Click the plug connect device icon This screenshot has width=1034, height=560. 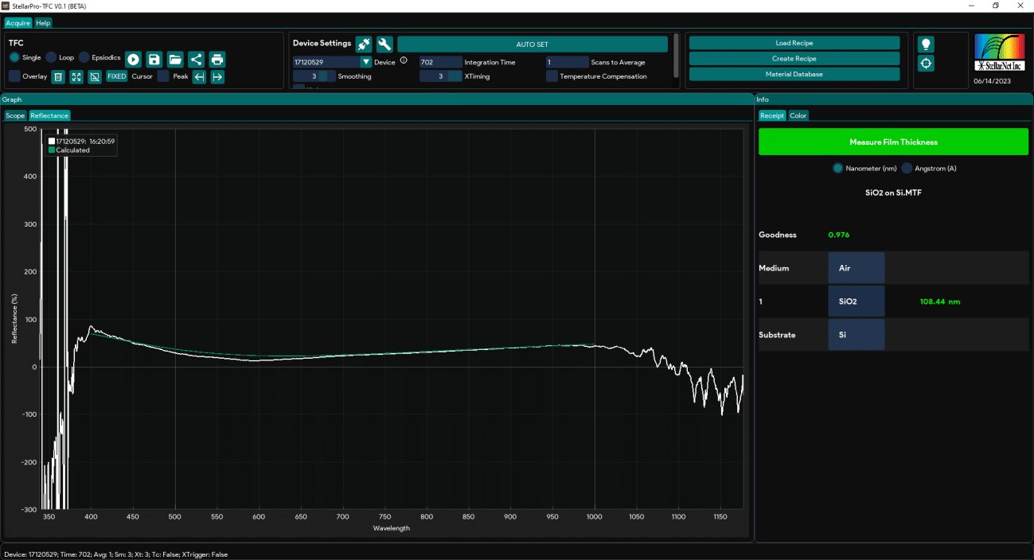click(364, 44)
